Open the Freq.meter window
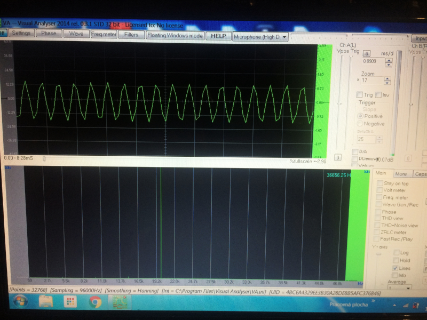The image size is (427, 320). click(104, 34)
